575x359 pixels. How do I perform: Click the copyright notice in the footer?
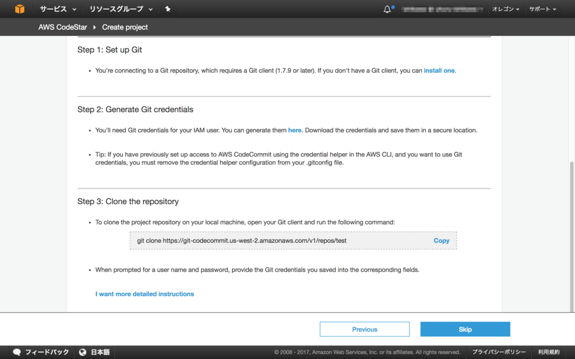tap(367, 352)
